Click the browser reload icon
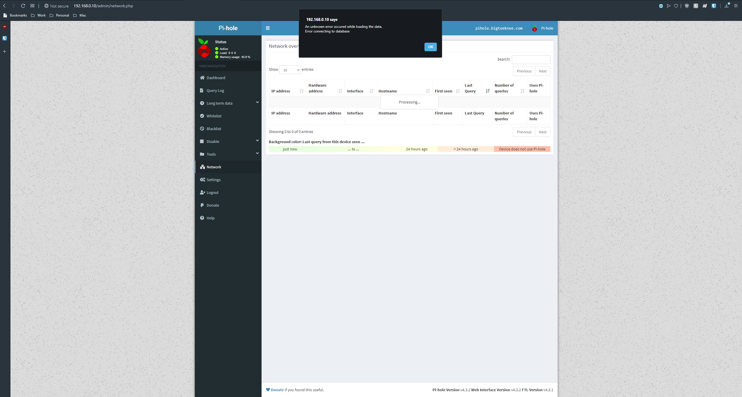742x397 pixels. 23,6
